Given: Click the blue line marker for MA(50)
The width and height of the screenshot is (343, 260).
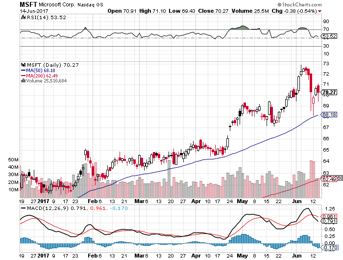Looking at the screenshot, I should coord(23,71).
